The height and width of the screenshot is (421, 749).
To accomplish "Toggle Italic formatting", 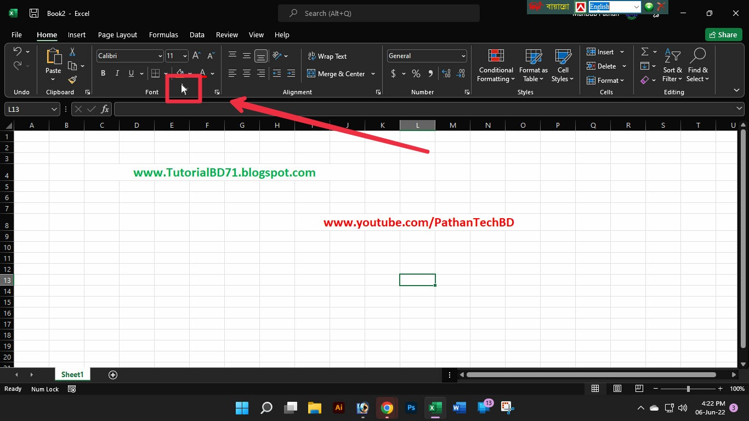I will point(117,73).
